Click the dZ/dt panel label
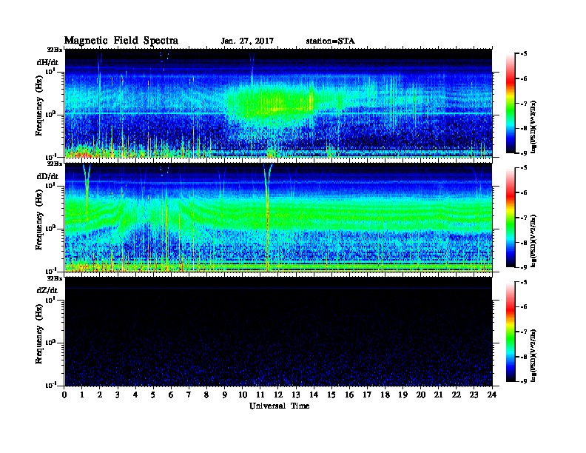The height and width of the screenshot is (453, 586). (47, 290)
